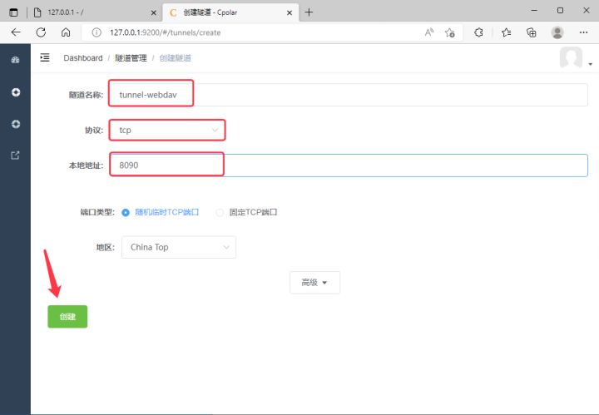599x415 pixels.
Task: Switch to the 127.0.0.1 browser tab
Action: point(92,12)
